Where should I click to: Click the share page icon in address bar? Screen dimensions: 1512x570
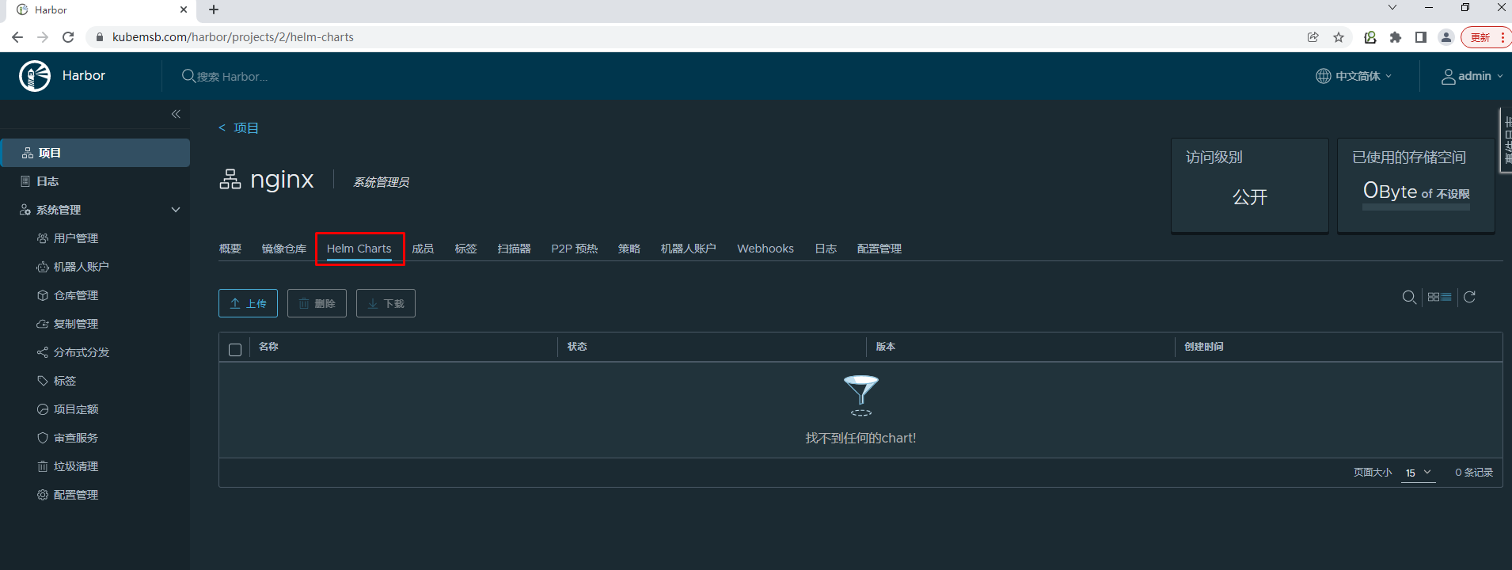[1313, 37]
